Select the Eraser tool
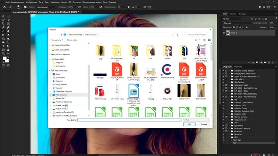The height and width of the screenshot is (156, 278). click(8, 35)
